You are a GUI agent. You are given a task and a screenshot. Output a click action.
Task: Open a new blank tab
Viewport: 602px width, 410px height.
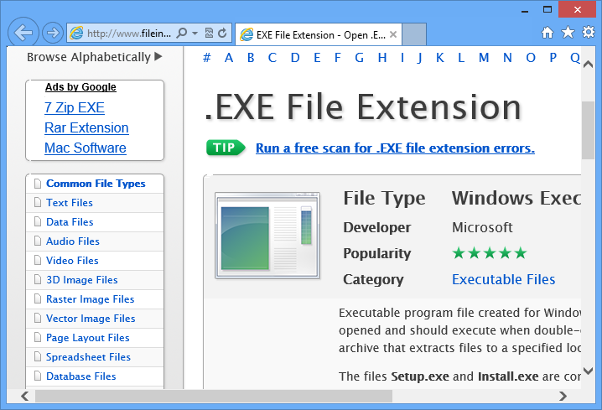click(414, 34)
